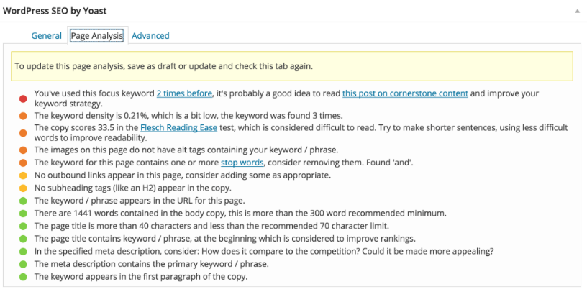
Task: Click green dot beside 1441 words result
Action: [x=24, y=213]
